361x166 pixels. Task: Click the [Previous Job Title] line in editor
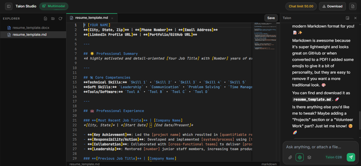(x=130, y=159)
